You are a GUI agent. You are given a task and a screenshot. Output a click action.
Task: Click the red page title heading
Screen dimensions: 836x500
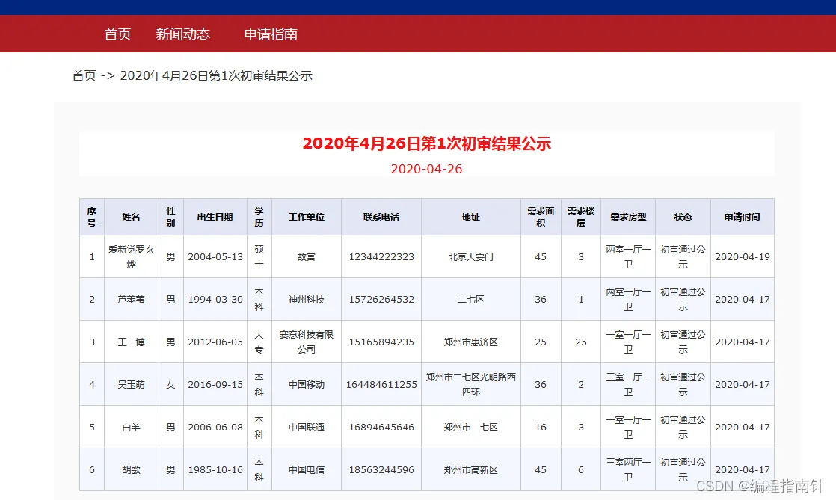tap(426, 143)
